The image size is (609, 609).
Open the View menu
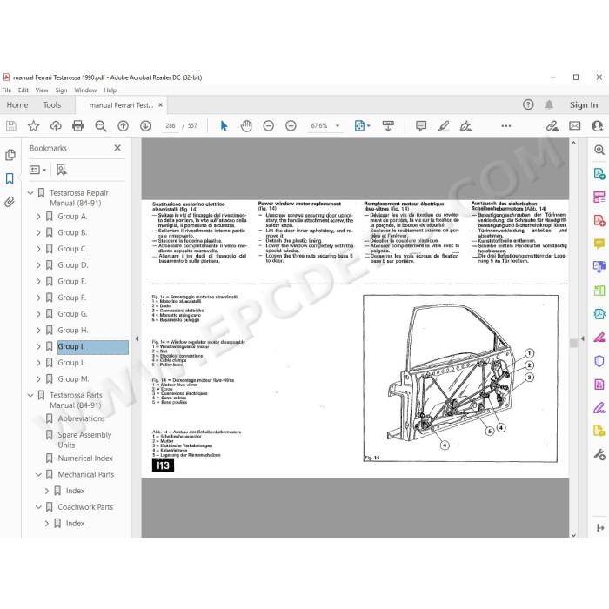(42, 90)
